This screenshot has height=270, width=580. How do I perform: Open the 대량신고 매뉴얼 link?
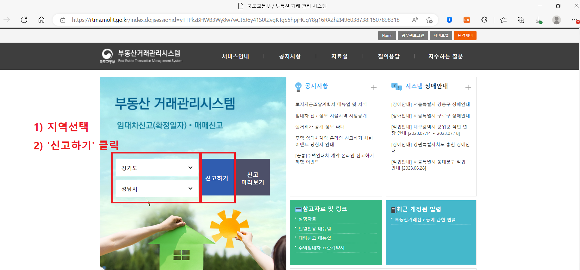tap(315, 238)
